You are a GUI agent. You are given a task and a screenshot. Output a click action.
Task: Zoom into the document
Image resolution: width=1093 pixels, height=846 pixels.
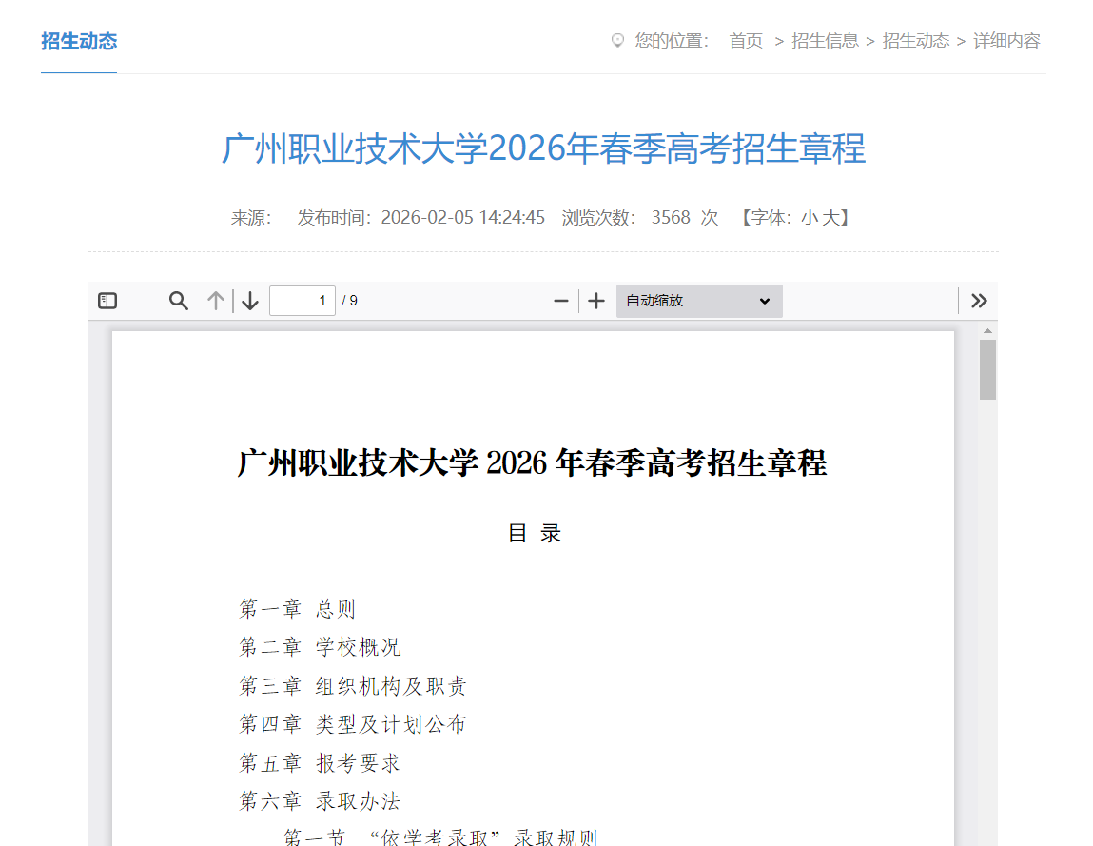[x=595, y=300]
